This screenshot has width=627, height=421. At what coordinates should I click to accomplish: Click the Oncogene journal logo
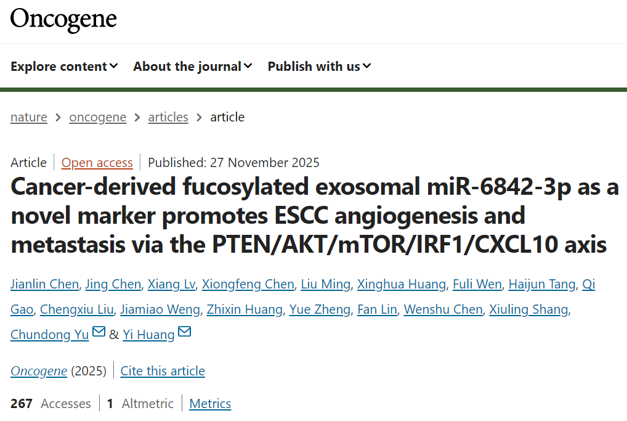tap(63, 20)
